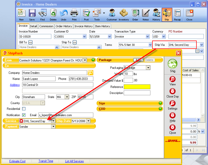Switch to the Detail tab

click(33, 26)
